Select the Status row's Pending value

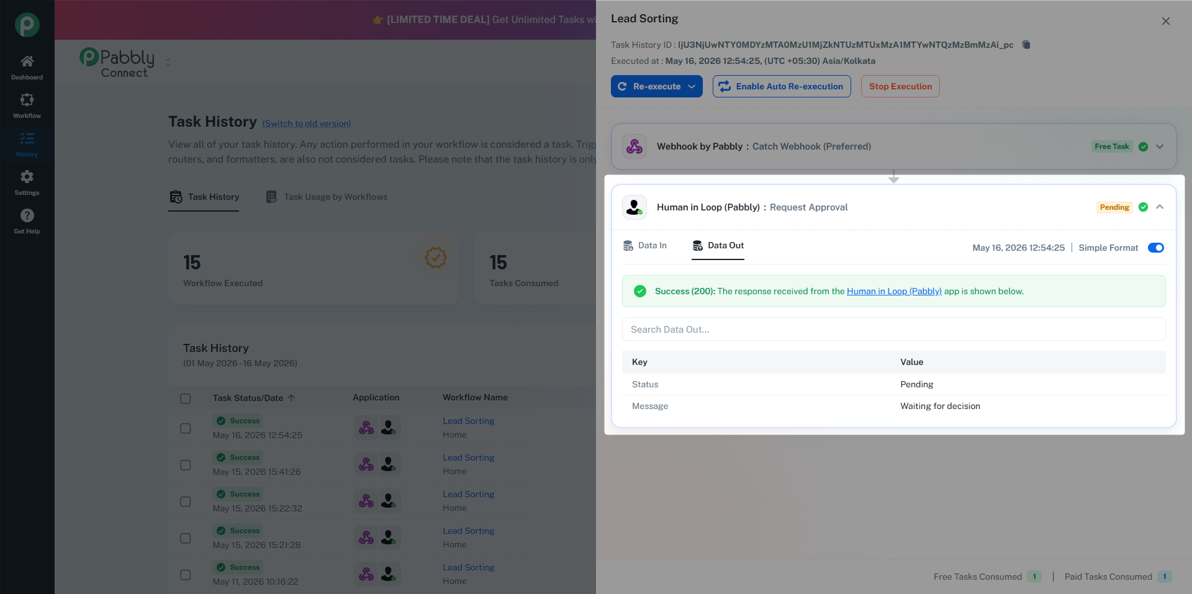pyautogui.click(x=916, y=384)
